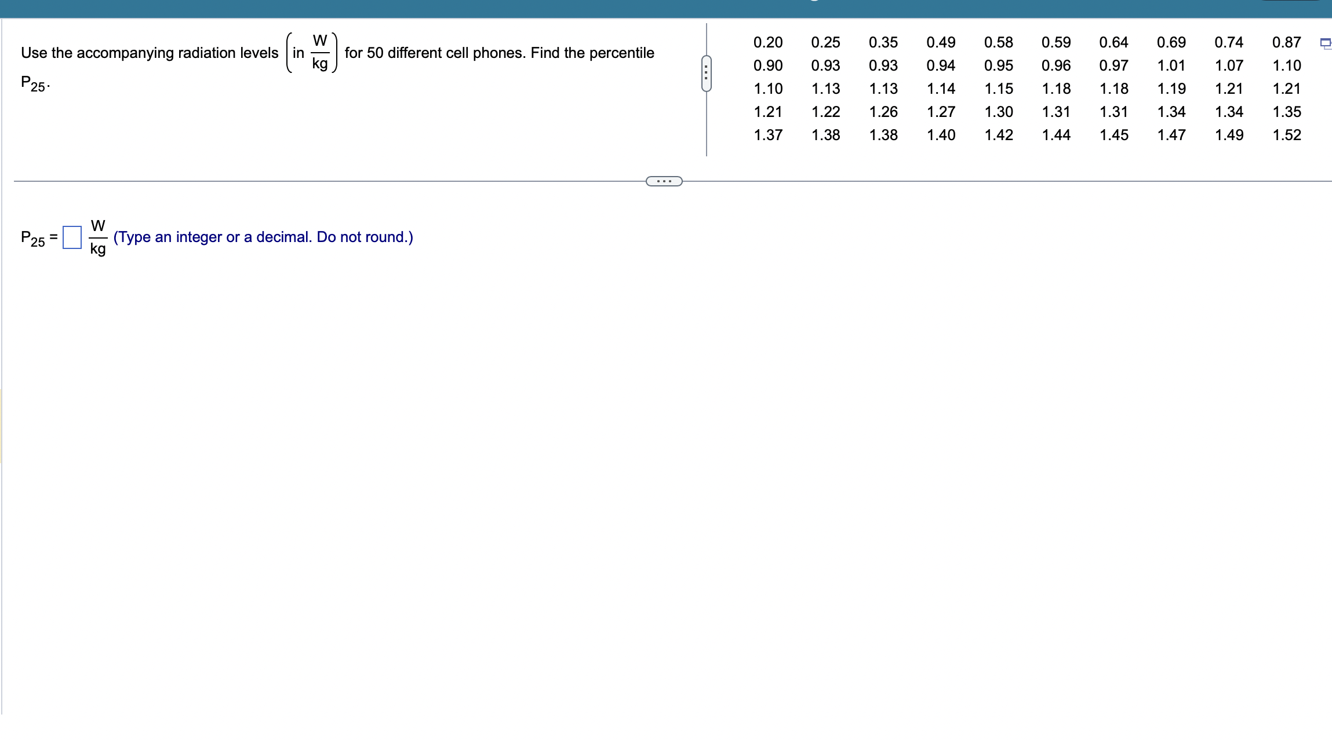Expand the question area with the ellipsis control

tap(664, 181)
